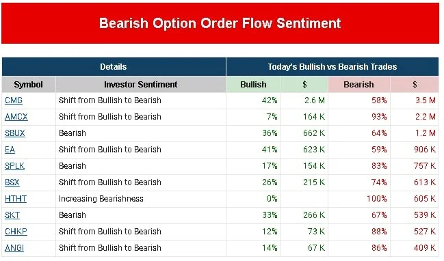Click the Bullish column header

tap(253, 85)
